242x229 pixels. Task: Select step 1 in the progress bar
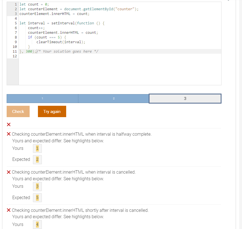click(x=42, y=98)
